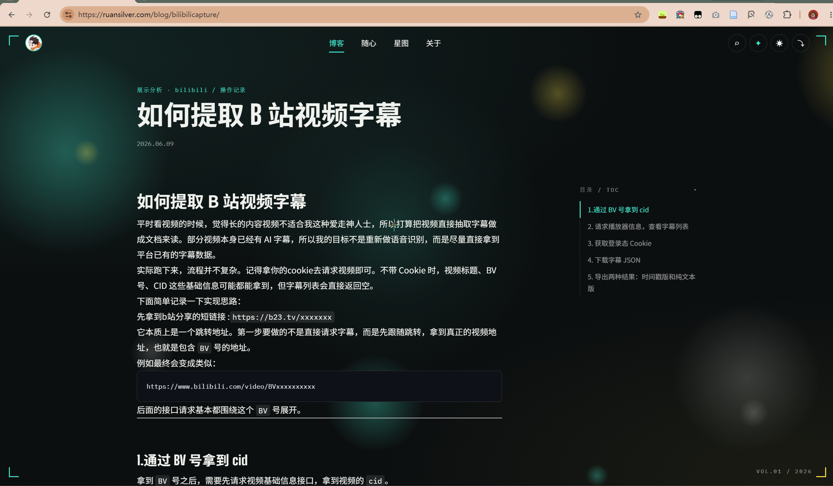Open the gray camera screenshot extension
Screen dimensions: 833x486
[716, 14]
